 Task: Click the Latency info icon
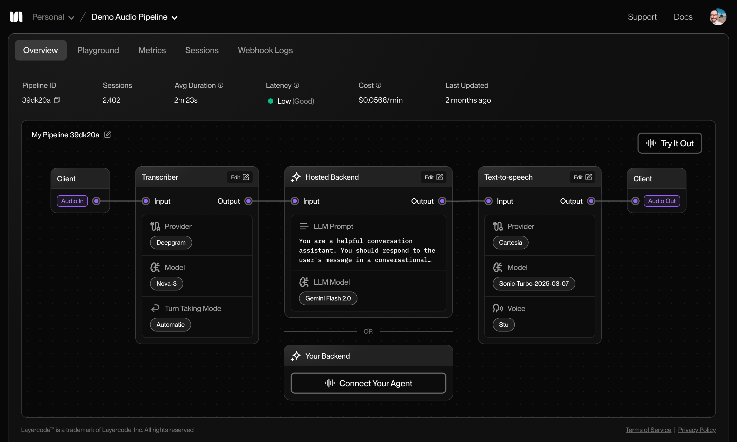(x=296, y=85)
